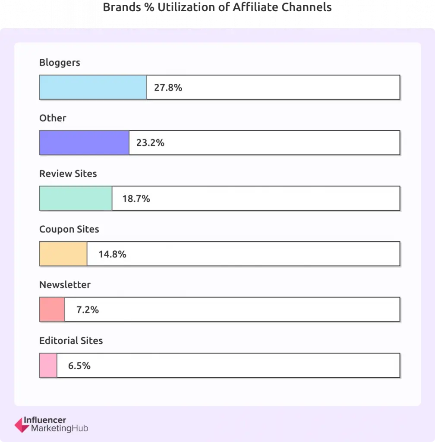
Task: Click the purple Other bar segment
Action: [x=84, y=142]
